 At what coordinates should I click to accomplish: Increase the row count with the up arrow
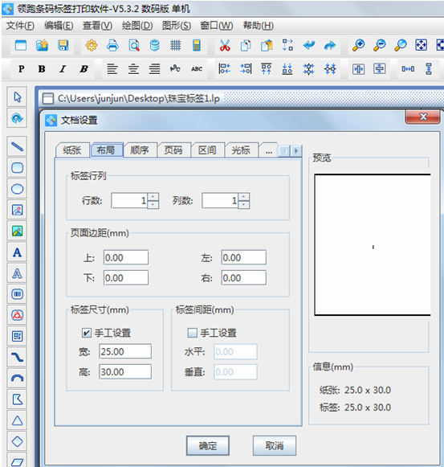153,197
